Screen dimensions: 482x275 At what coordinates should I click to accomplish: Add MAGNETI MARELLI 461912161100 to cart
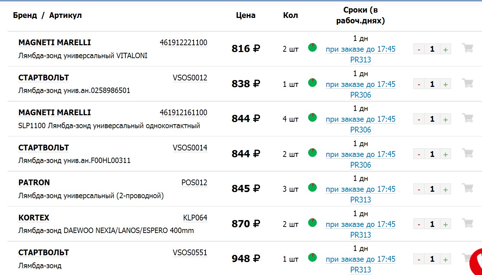click(x=467, y=118)
